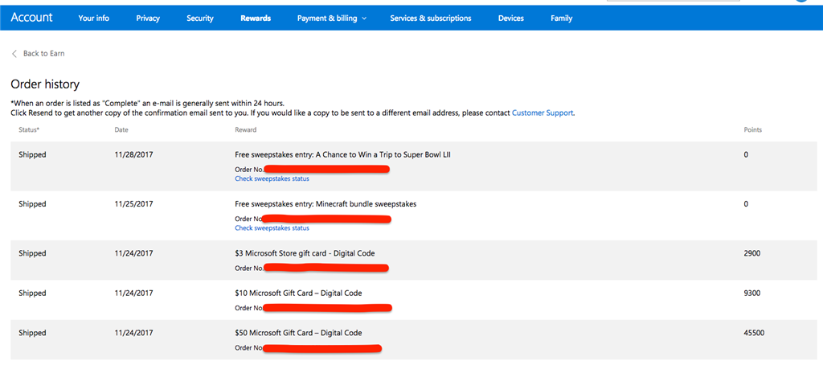Click the Date column header
The height and width of the screenshot is (365, 823).
coord(121,129)
